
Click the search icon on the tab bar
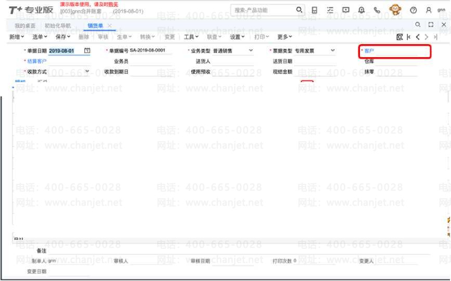[x=418, y=25]
